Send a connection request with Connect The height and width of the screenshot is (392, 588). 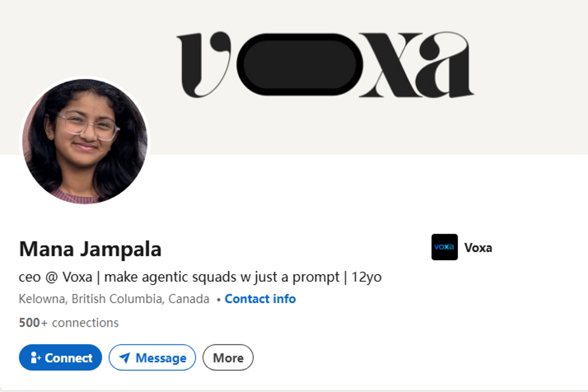coord(60,357)
